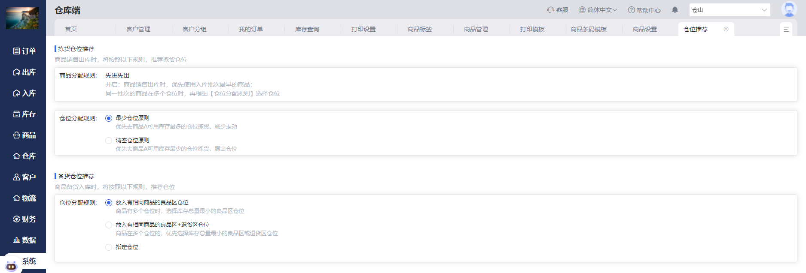Select the 清空仓位原则 radio option

click(x=109, y=141)
